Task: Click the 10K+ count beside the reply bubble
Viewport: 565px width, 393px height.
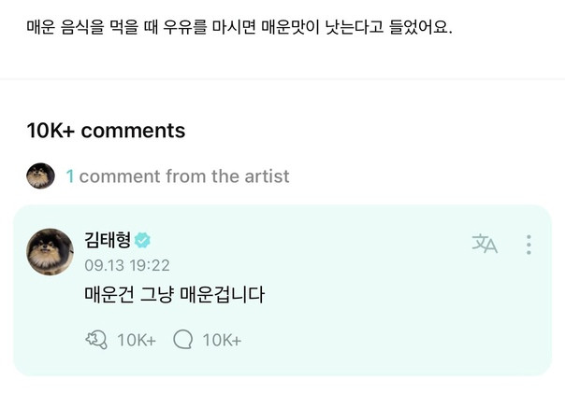Action: [223, 341]
